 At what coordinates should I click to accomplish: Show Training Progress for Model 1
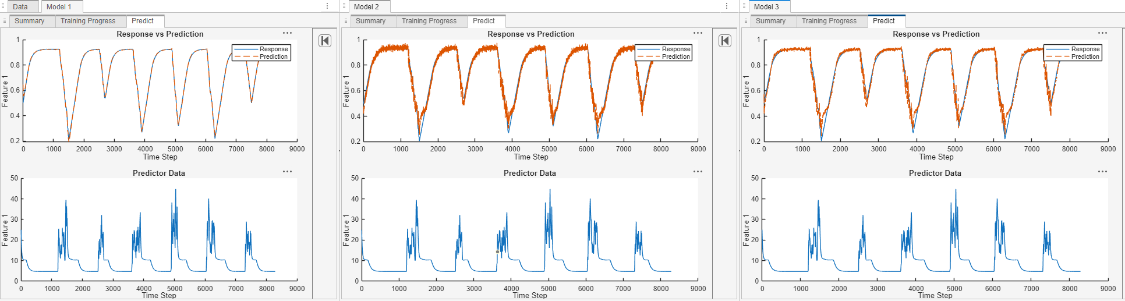[x=88, y=21]
